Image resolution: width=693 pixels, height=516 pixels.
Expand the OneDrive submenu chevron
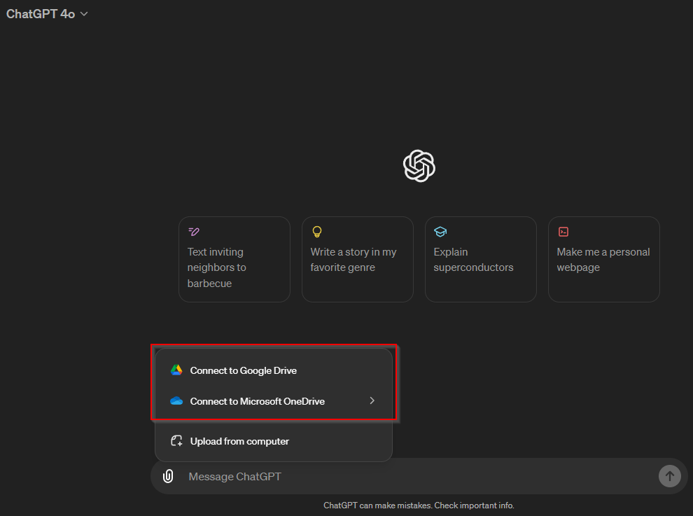click(372, 400)
